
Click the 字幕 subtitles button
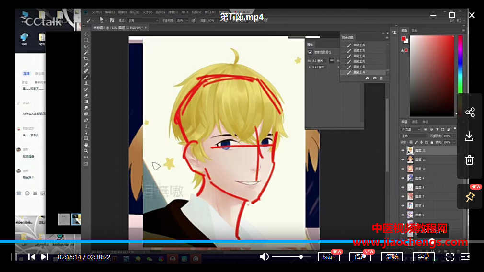[424, 257]
